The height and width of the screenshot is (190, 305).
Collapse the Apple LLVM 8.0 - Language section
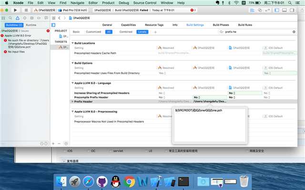pos(72,83)
